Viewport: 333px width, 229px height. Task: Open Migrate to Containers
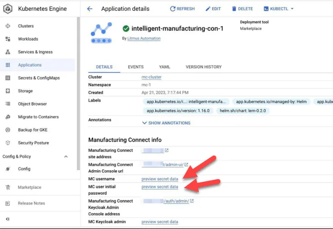[x=38, y=117]
